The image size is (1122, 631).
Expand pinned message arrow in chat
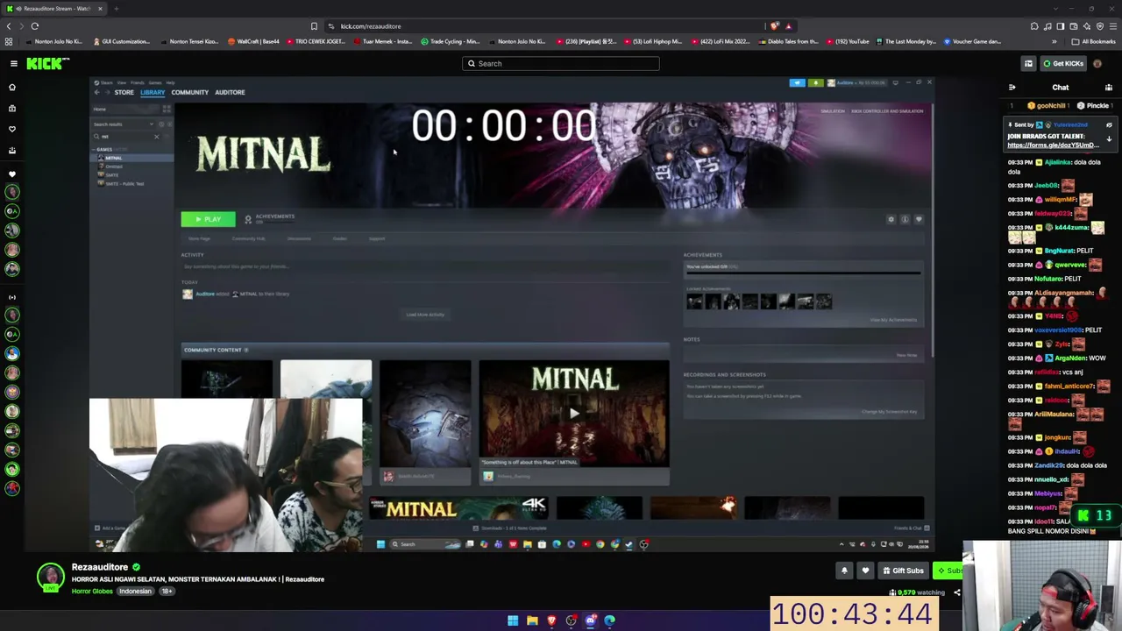pos(1109,139)
